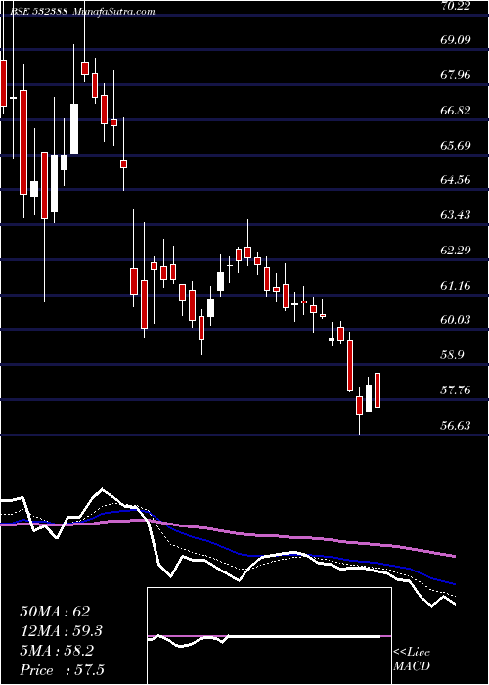Click the 5MA : 58.2 reading

click(57, 651)
